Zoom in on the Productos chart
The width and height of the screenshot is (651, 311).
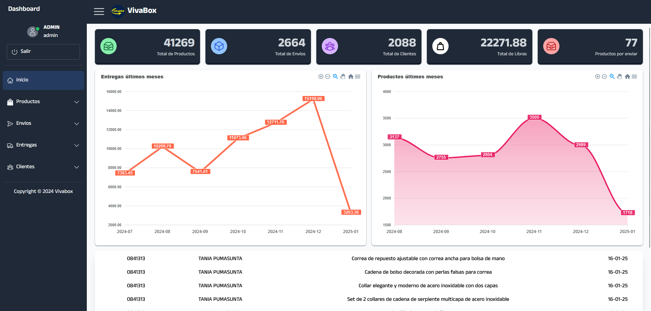point(597,77)
